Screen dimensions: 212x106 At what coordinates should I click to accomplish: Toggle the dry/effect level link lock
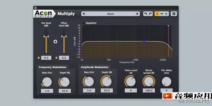click(55, 42)
